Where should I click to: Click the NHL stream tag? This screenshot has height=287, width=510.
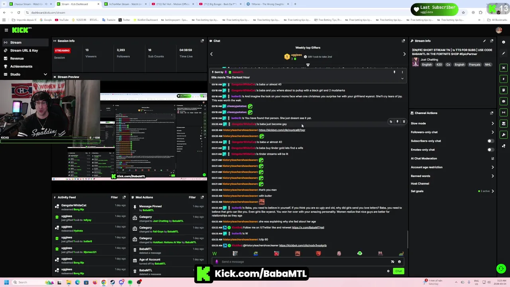(x=488, y=65)
